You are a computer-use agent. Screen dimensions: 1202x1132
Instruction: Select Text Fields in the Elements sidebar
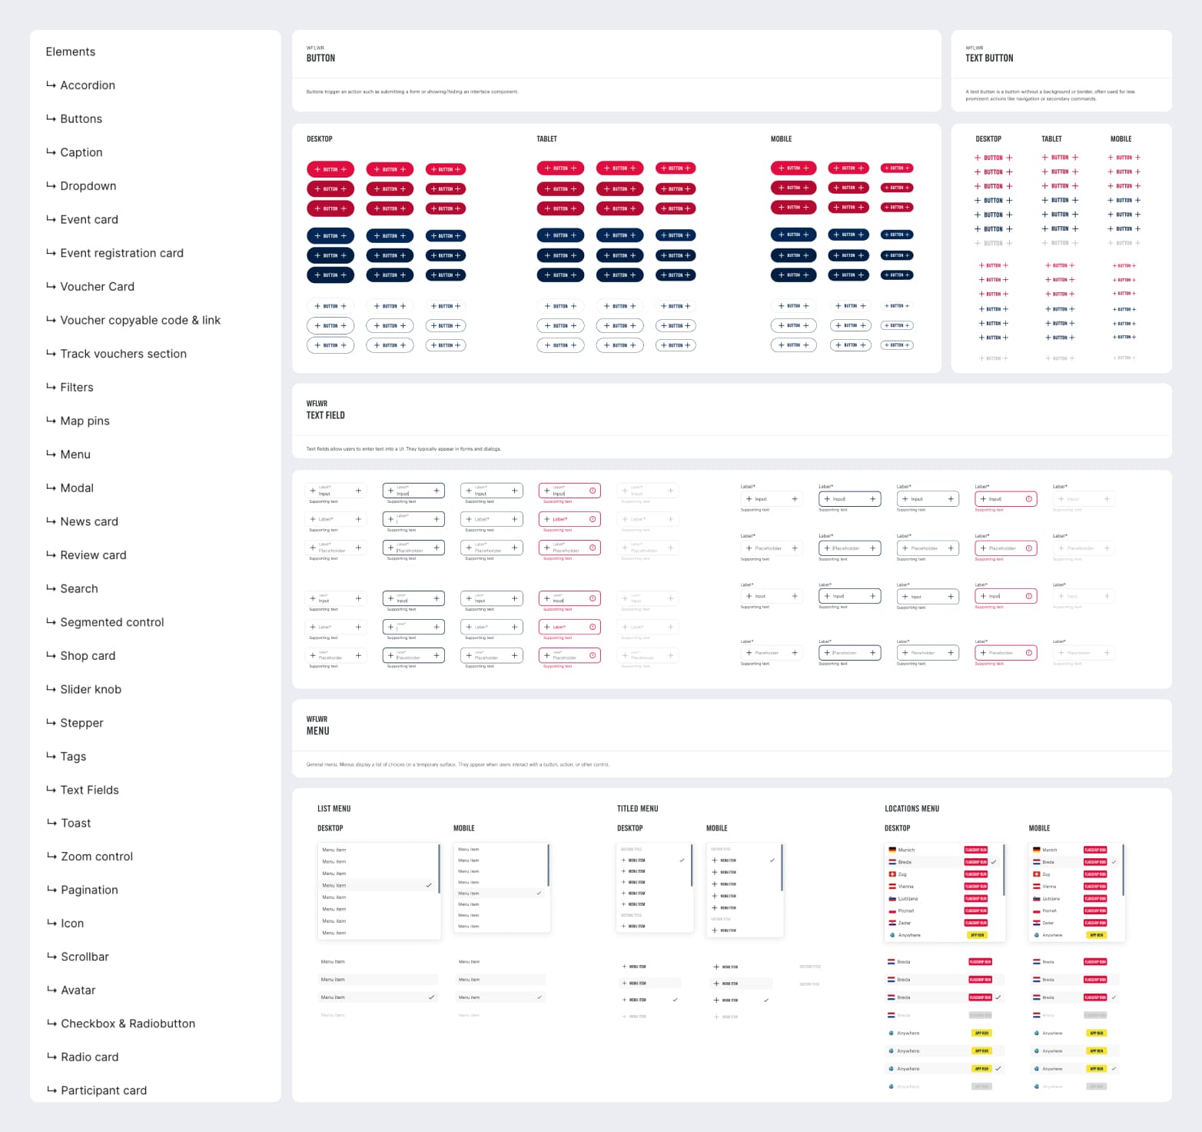click(89, 790)
